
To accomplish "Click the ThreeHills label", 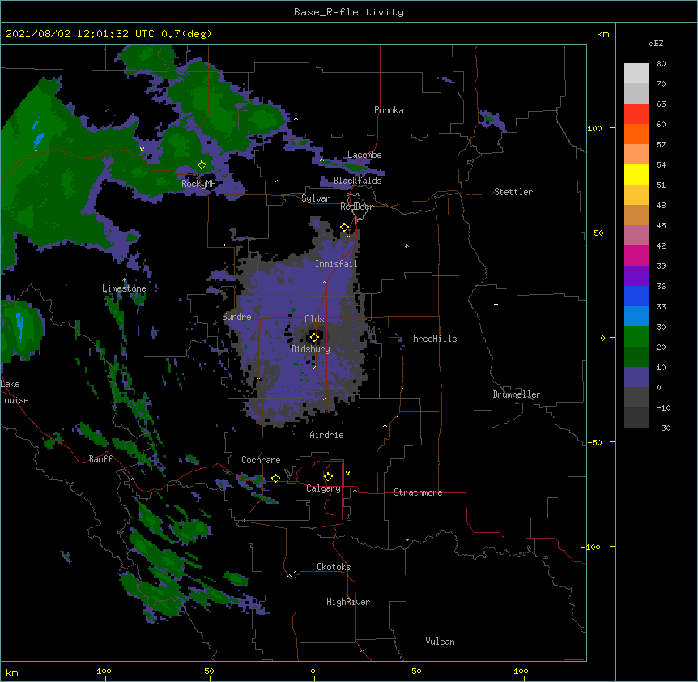I will tap(432, 339).
